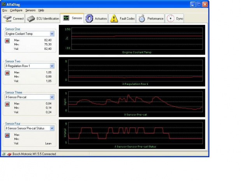
Task: Reset Sensor One with red X icon
Action: pyautogui.click(x=7, y=41)
